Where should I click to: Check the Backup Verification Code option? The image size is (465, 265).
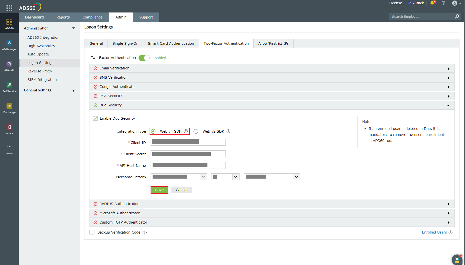coord(92,232)
